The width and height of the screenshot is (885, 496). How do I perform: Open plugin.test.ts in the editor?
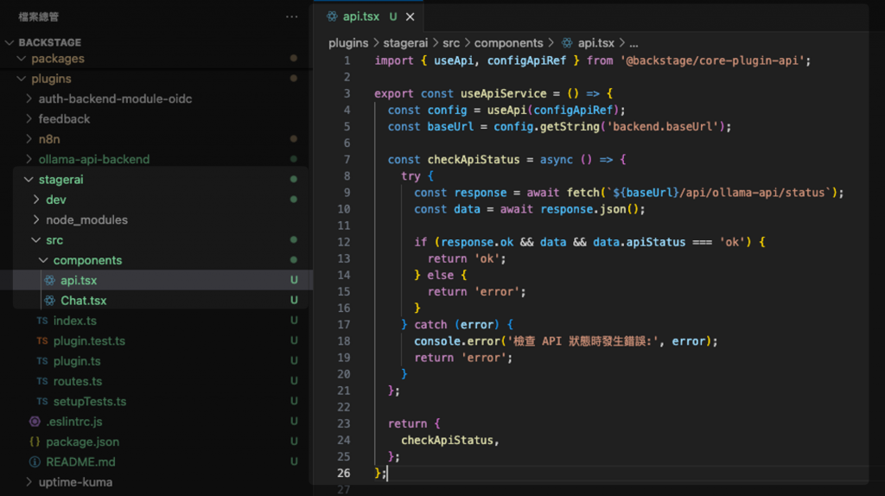(89, 340)
